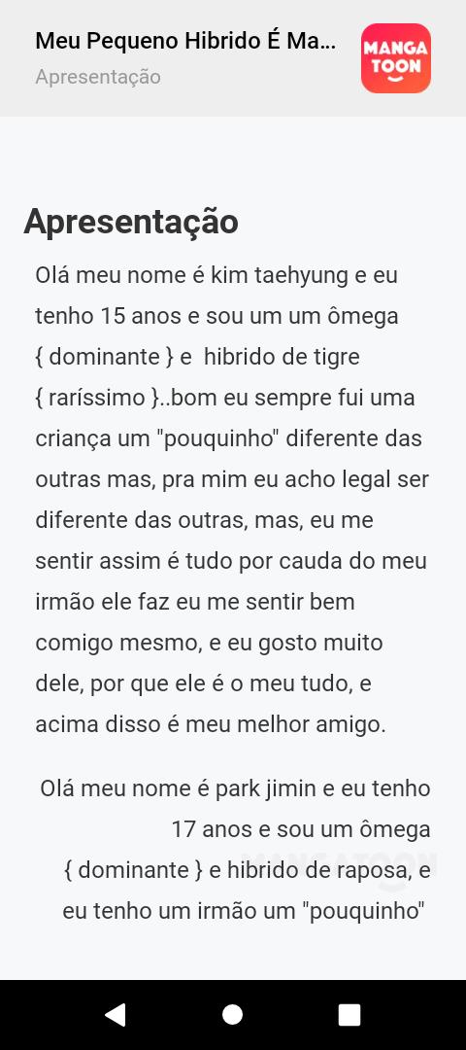
Task: Tap the recent apps square button
Action: pyautogui.click(x=349, y=1014)
